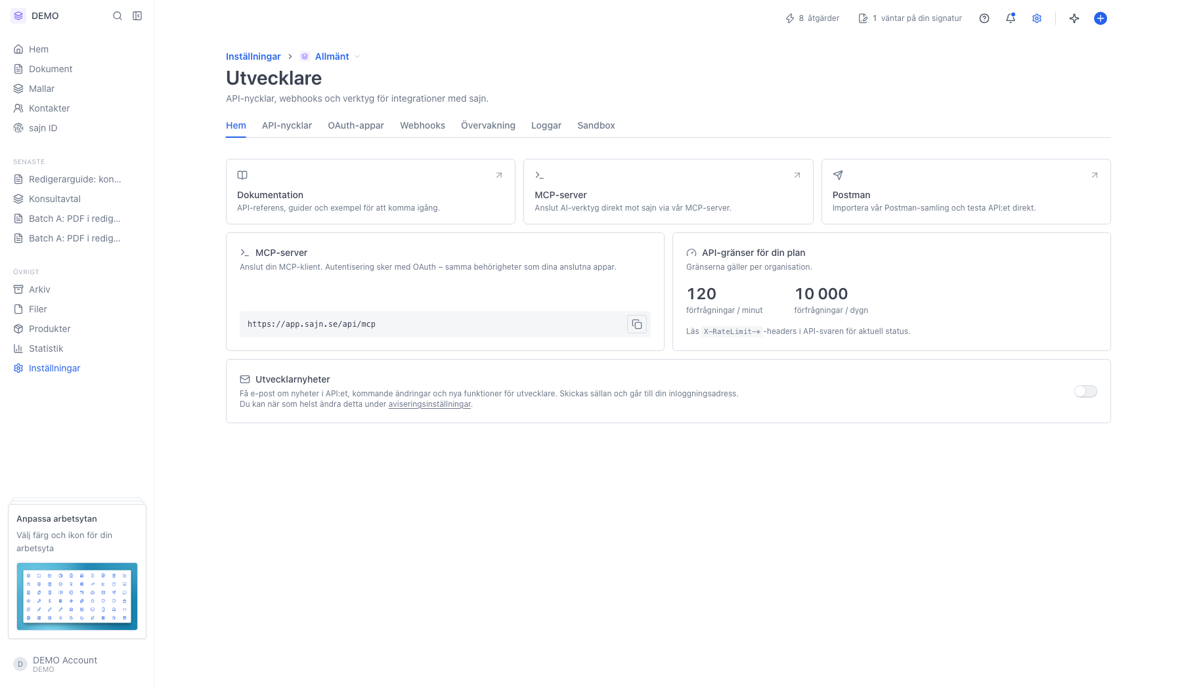This screenshot has width=1182, height=689.
Task: Click the 10 000 requests value
Action: (821, 294)
